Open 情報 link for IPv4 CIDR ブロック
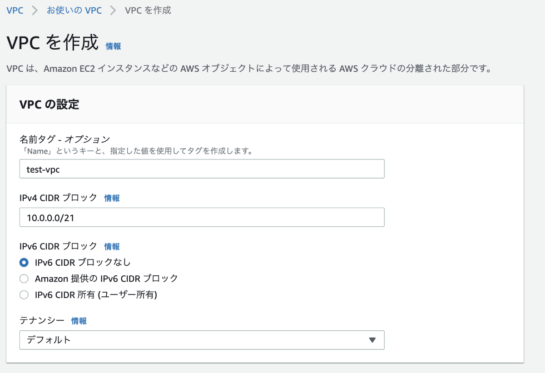The image size is (545, 373). click(x=112, y=198)
